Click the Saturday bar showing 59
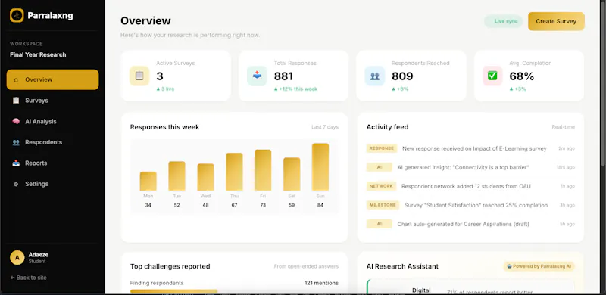This screenshot has width=606, height=295. tap(292, 174)
